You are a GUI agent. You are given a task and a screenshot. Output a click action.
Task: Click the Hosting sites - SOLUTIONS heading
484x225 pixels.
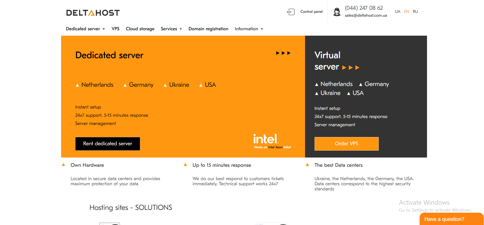point(131,208)
